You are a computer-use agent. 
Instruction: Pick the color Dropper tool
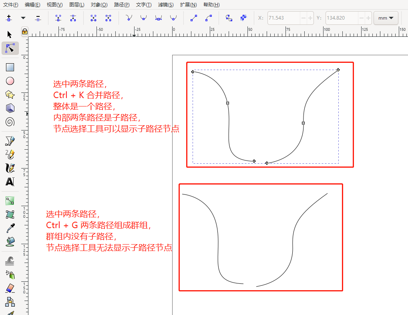pos(10,228)
